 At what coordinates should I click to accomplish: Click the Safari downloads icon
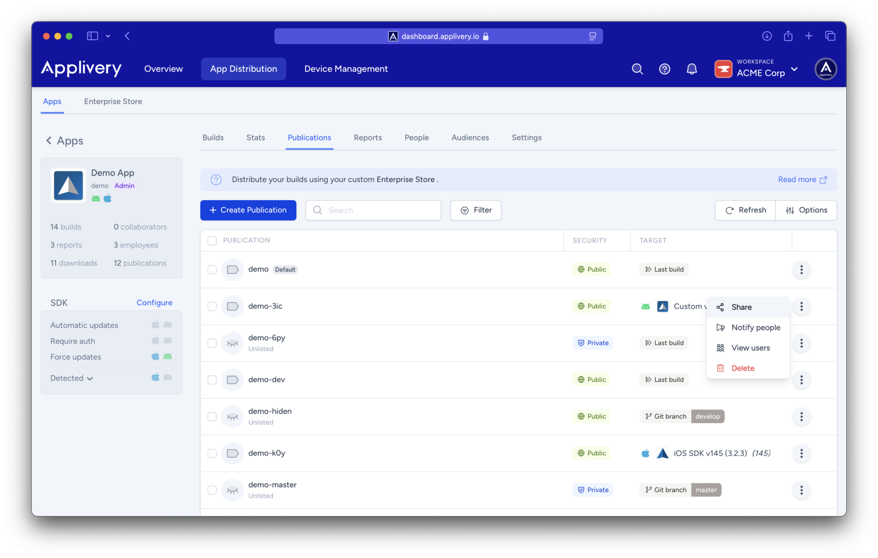coord(767,36)
